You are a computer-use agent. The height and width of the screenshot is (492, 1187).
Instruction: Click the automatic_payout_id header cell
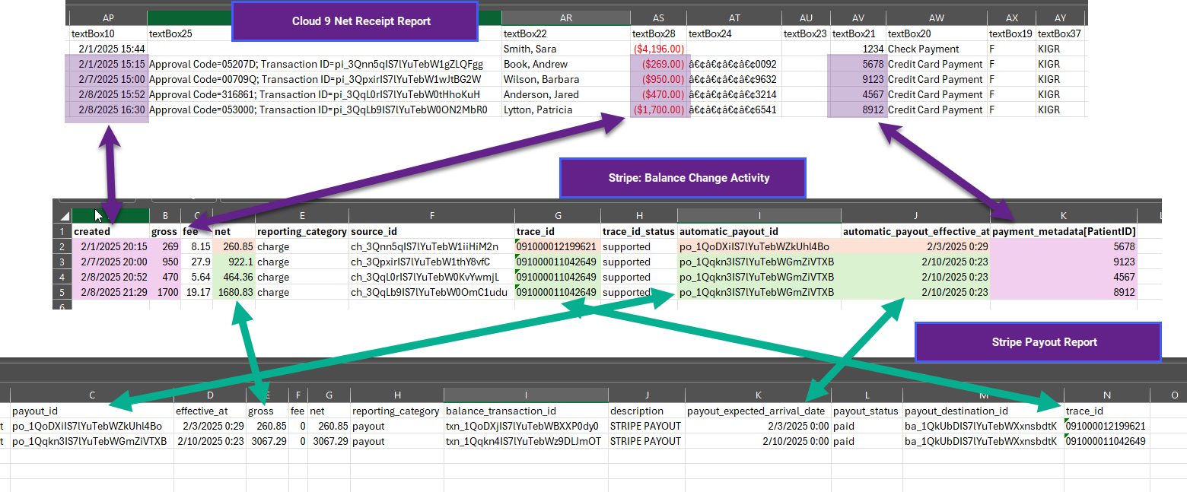[759, 231]
